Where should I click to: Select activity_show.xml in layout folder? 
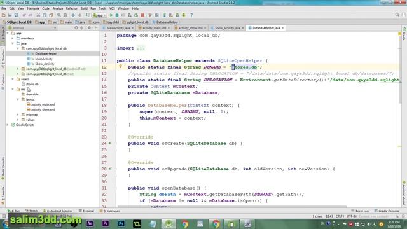pos(43,109)
